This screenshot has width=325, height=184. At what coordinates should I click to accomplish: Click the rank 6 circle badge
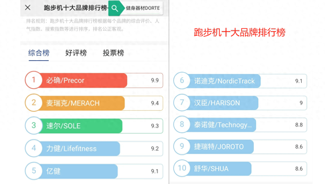click(x=182, y=81)
